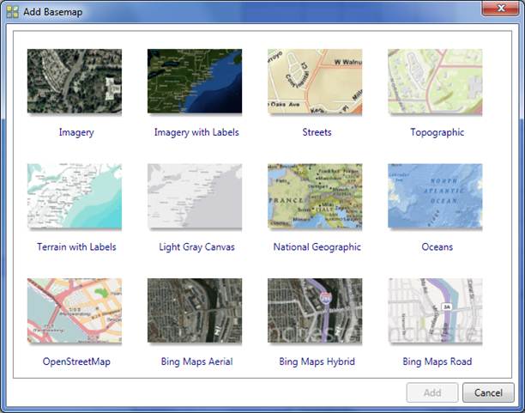Choose the Terrain with Labels thumbnail
525x413 pixels.
75,197
